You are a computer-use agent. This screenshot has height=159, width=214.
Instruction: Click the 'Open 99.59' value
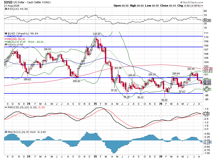tap(121, 6)
